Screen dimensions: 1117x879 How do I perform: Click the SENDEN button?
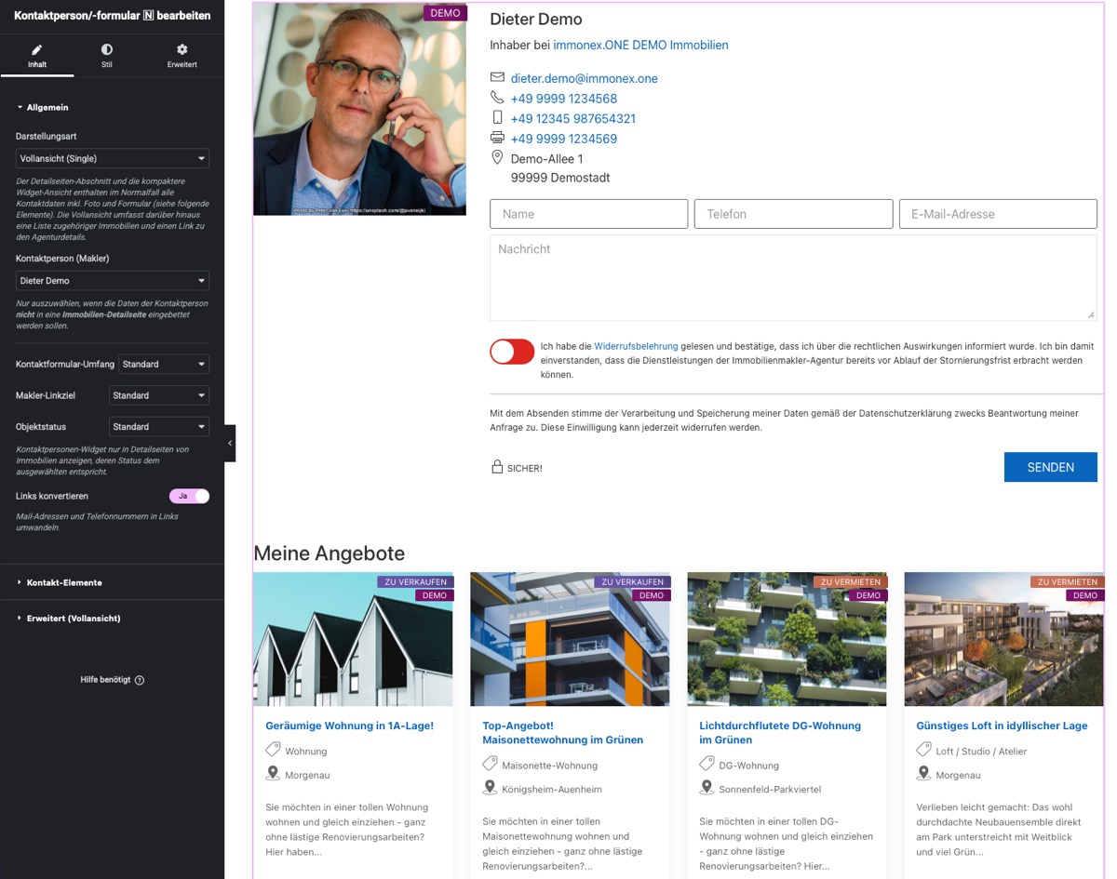click(x=1051, y=467)
